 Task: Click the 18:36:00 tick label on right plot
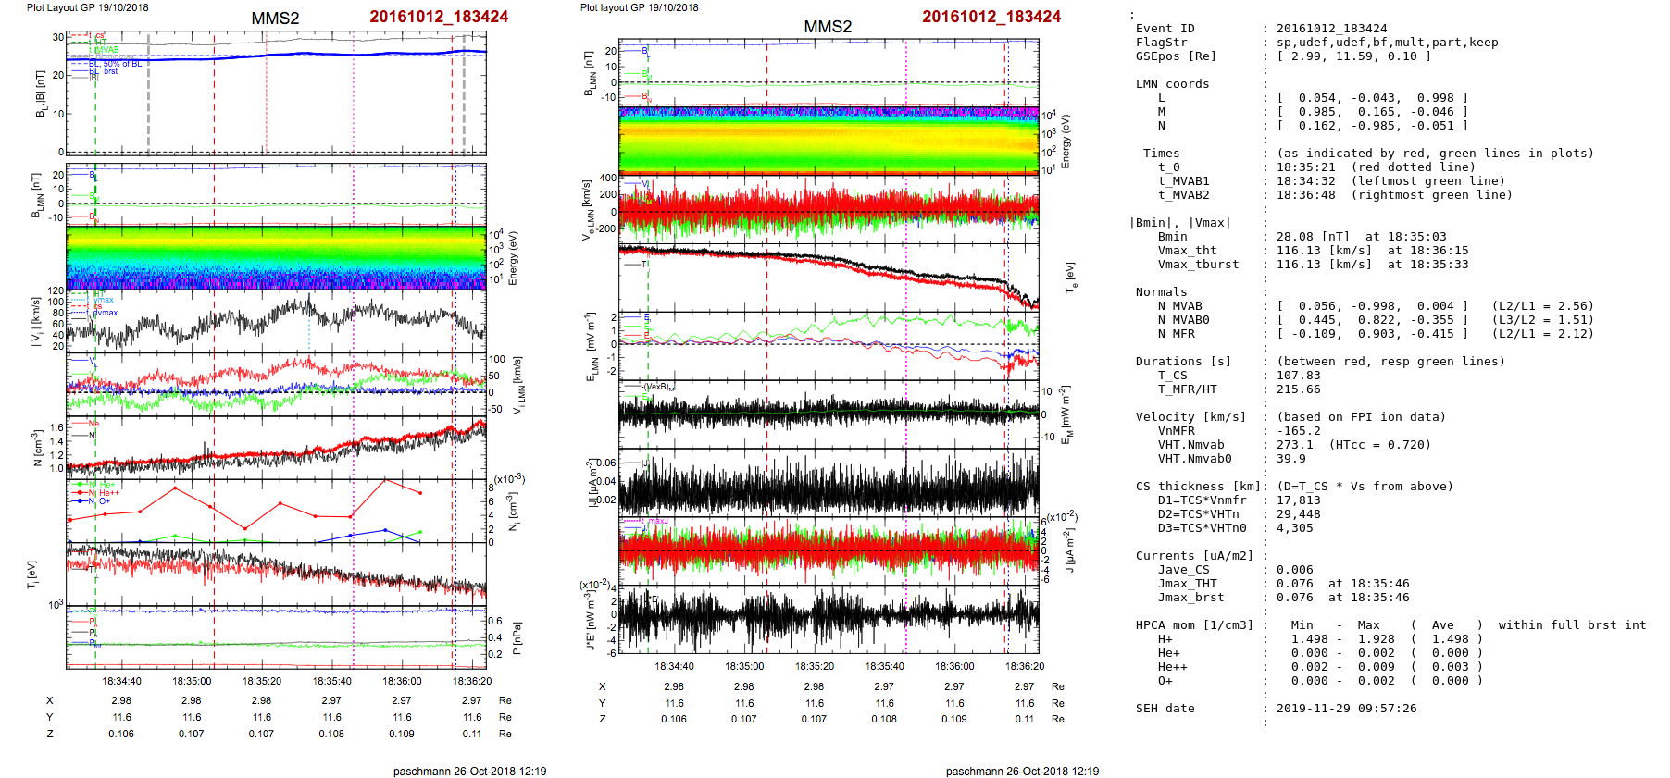(954, 666)
